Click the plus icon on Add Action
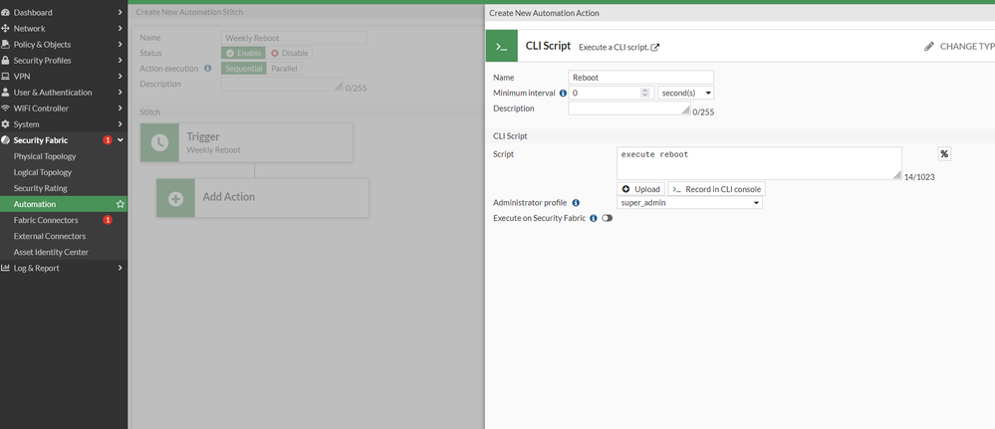This screenshot has width=995, height=429. click(x=175, y=198)
